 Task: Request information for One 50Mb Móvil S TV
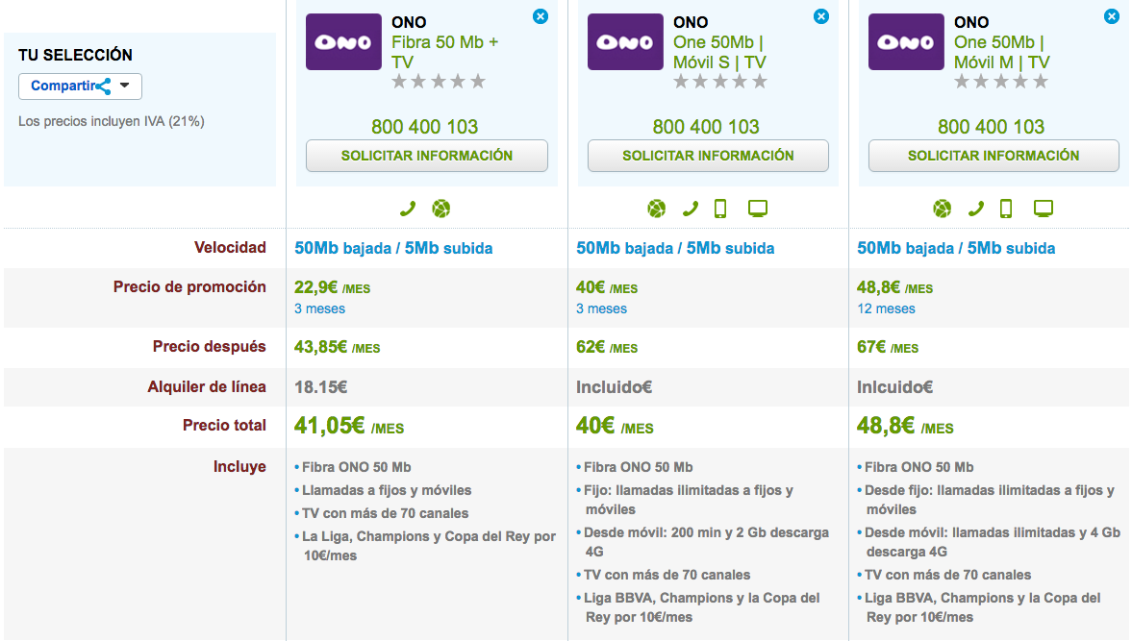coord(708,156)
